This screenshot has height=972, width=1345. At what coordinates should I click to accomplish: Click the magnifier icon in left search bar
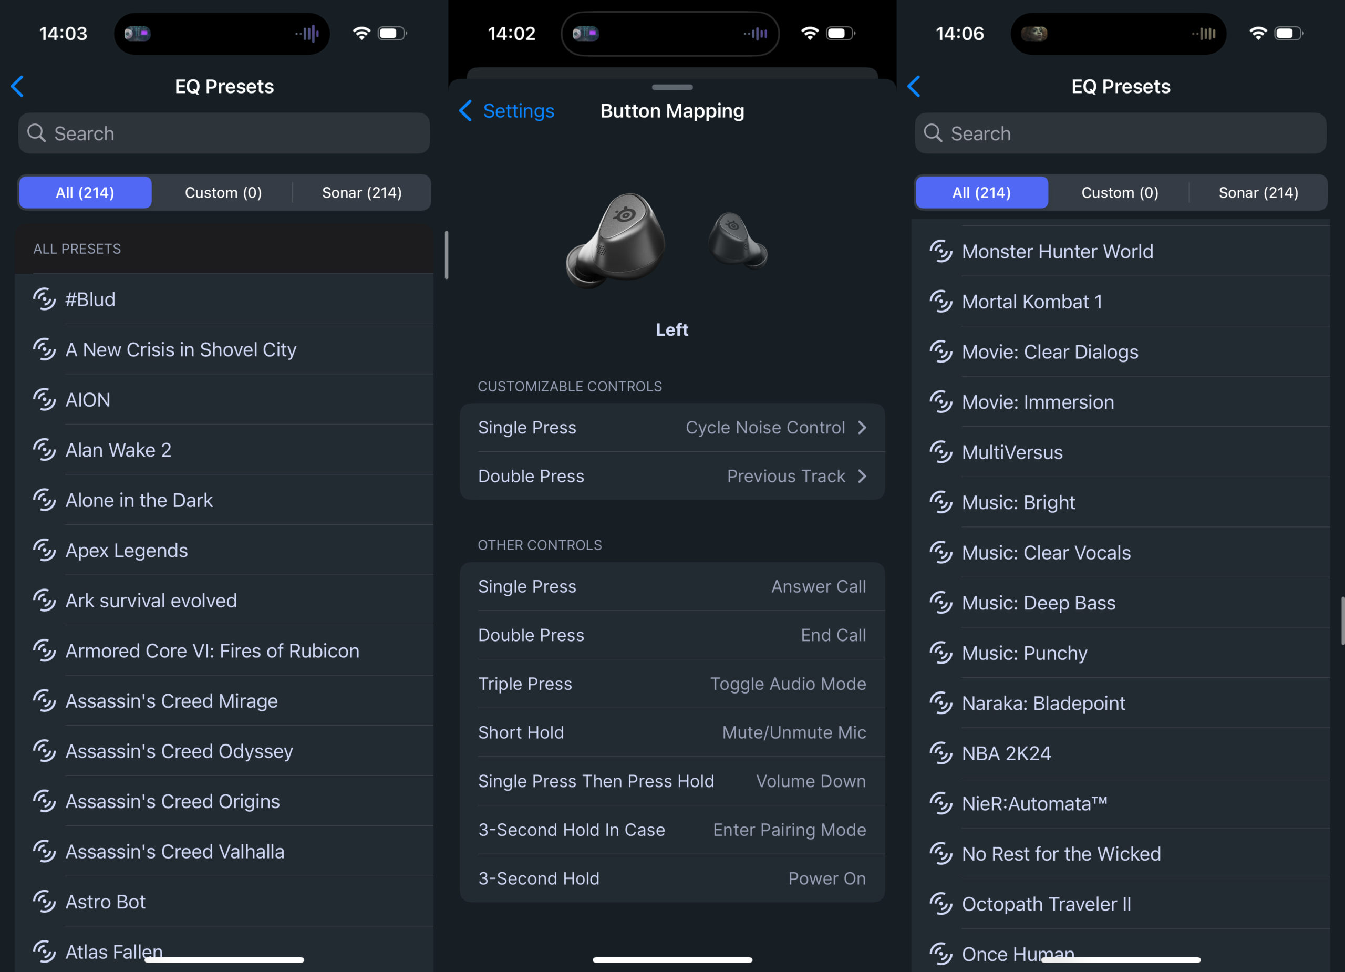pyautogui.click(x=37, y=133)
